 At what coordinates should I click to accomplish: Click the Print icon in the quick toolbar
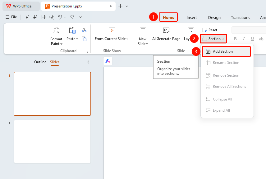tap(43, 17)
